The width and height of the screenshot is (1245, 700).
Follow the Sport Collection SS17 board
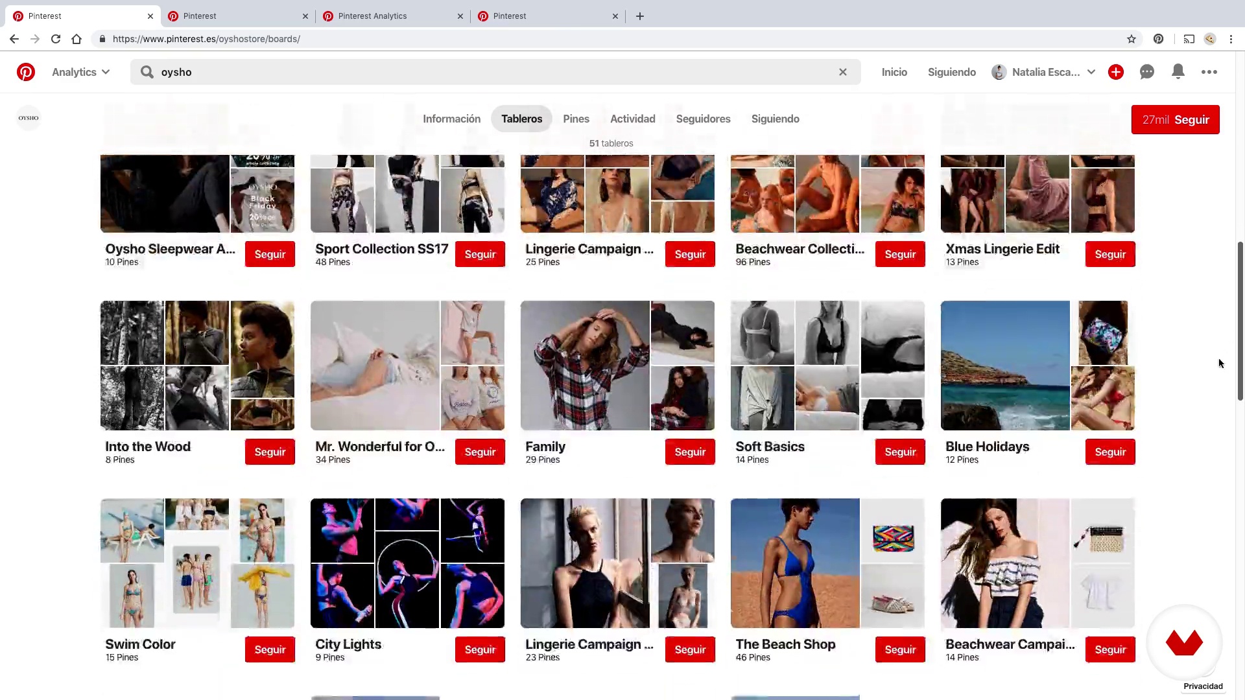click(480, 254)
